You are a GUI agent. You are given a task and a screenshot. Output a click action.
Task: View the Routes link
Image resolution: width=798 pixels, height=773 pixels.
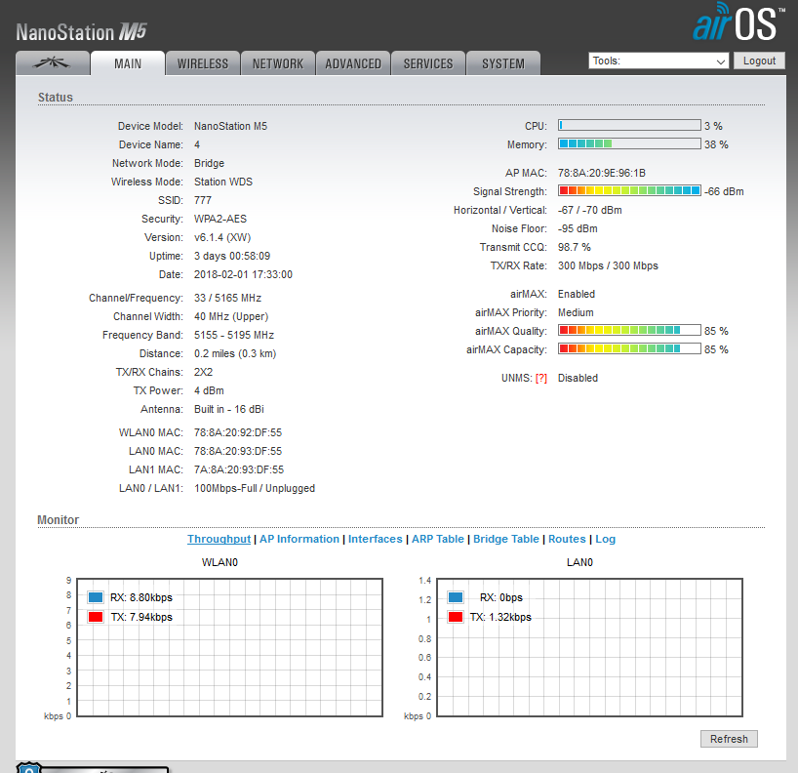567,539
